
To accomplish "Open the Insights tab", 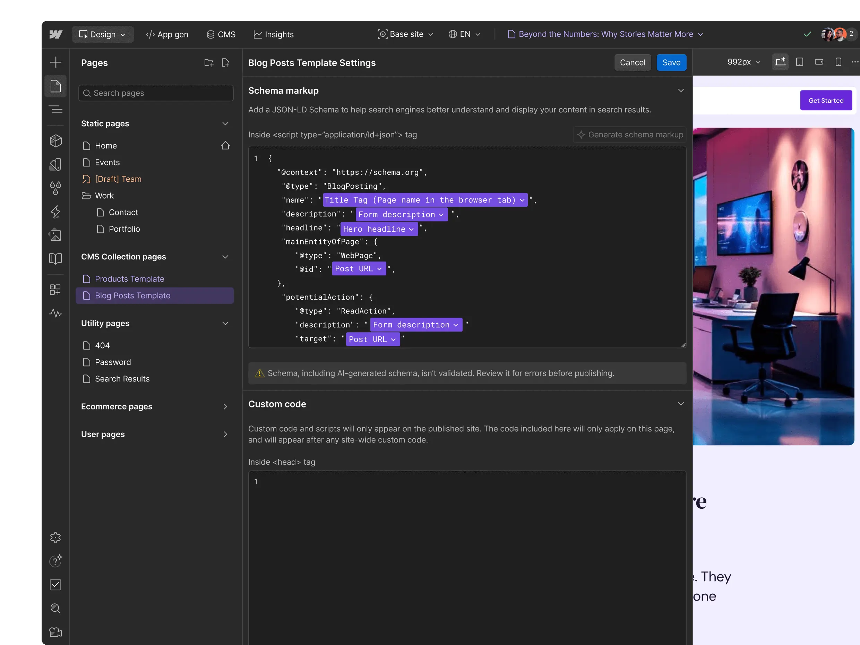I will 273,35.
